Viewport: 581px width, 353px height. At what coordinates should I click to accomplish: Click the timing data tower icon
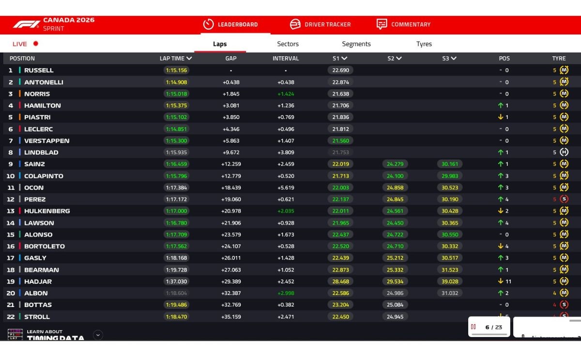[15, 335]
